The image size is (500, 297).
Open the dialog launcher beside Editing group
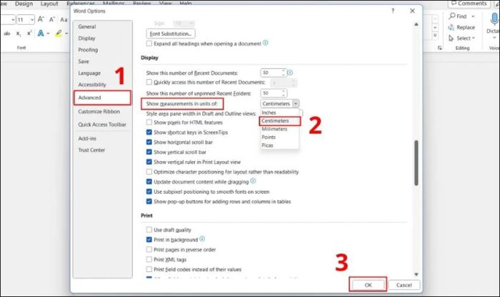click(x=440, y=48)
